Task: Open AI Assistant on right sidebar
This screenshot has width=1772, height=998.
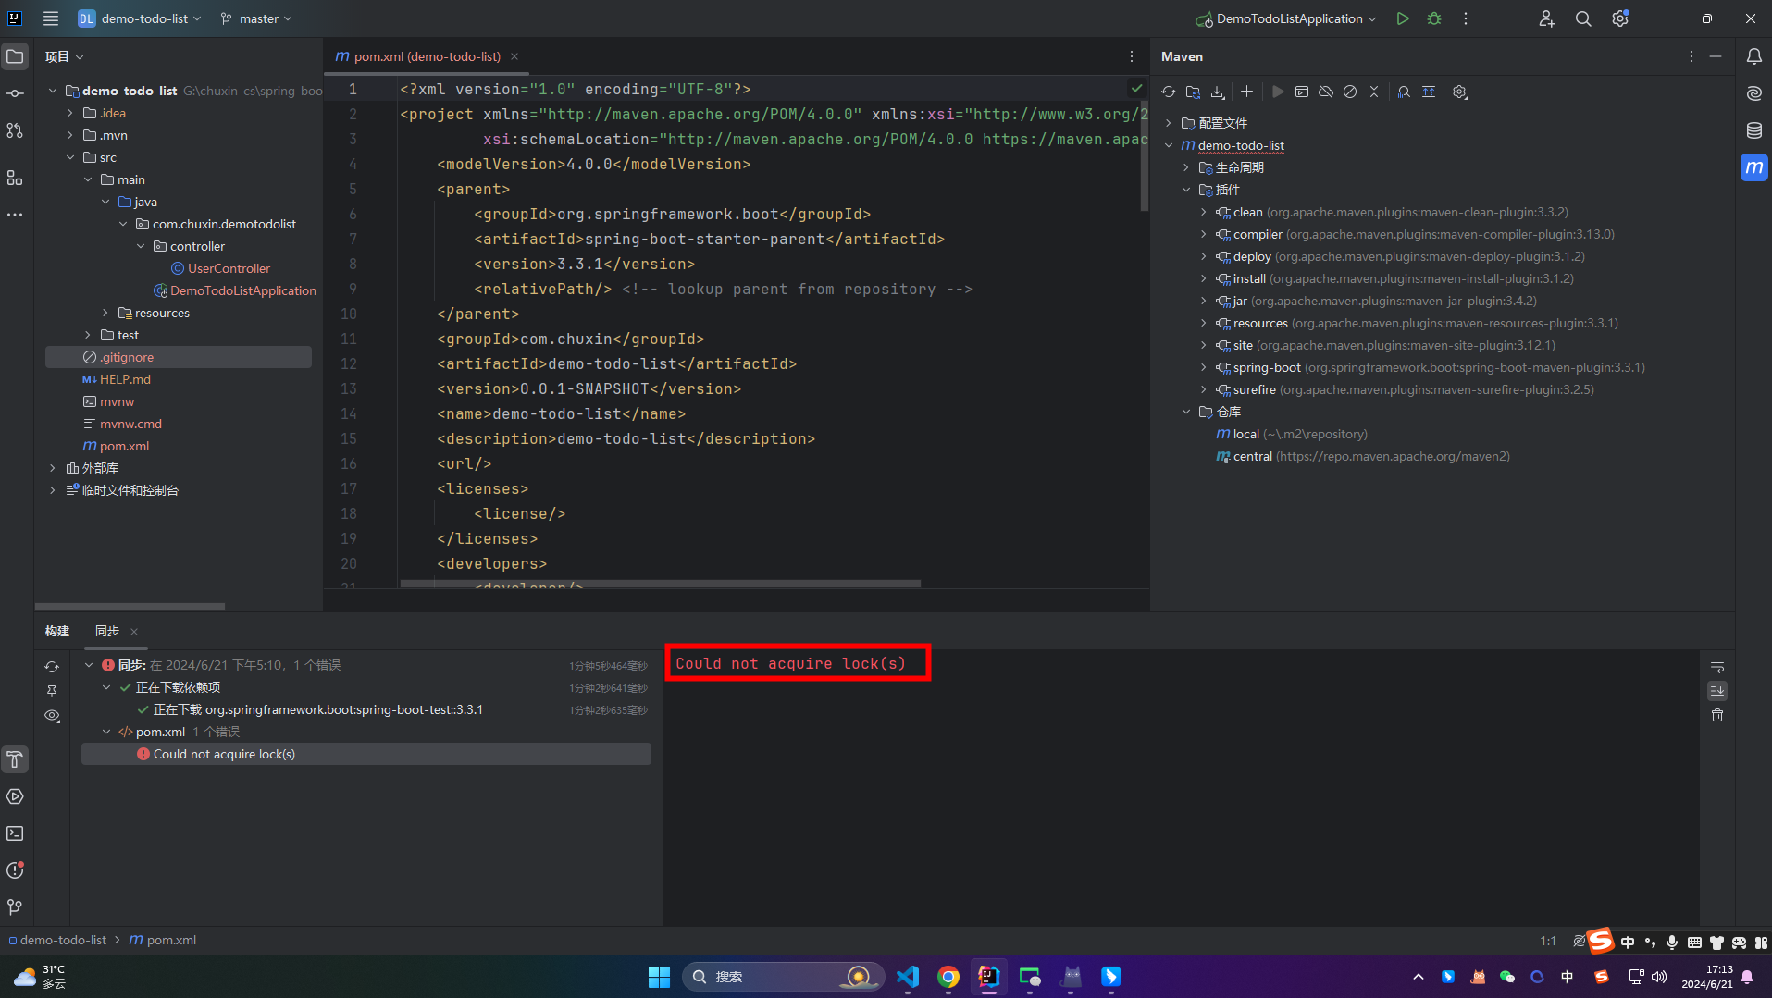Action: click(x=1754, y=93)
